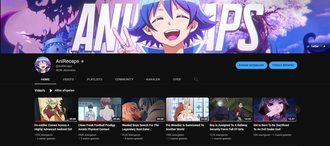The width and height of the screenshot is (330, 146).
Task: Click the AniRecaps channel avatar
Action: pyautogui.click(x=43, y=65)
